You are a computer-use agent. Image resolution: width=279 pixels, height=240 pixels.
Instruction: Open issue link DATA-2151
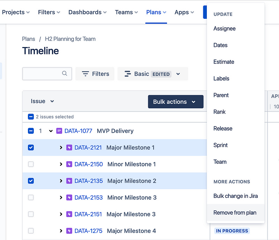coord(88,214)
